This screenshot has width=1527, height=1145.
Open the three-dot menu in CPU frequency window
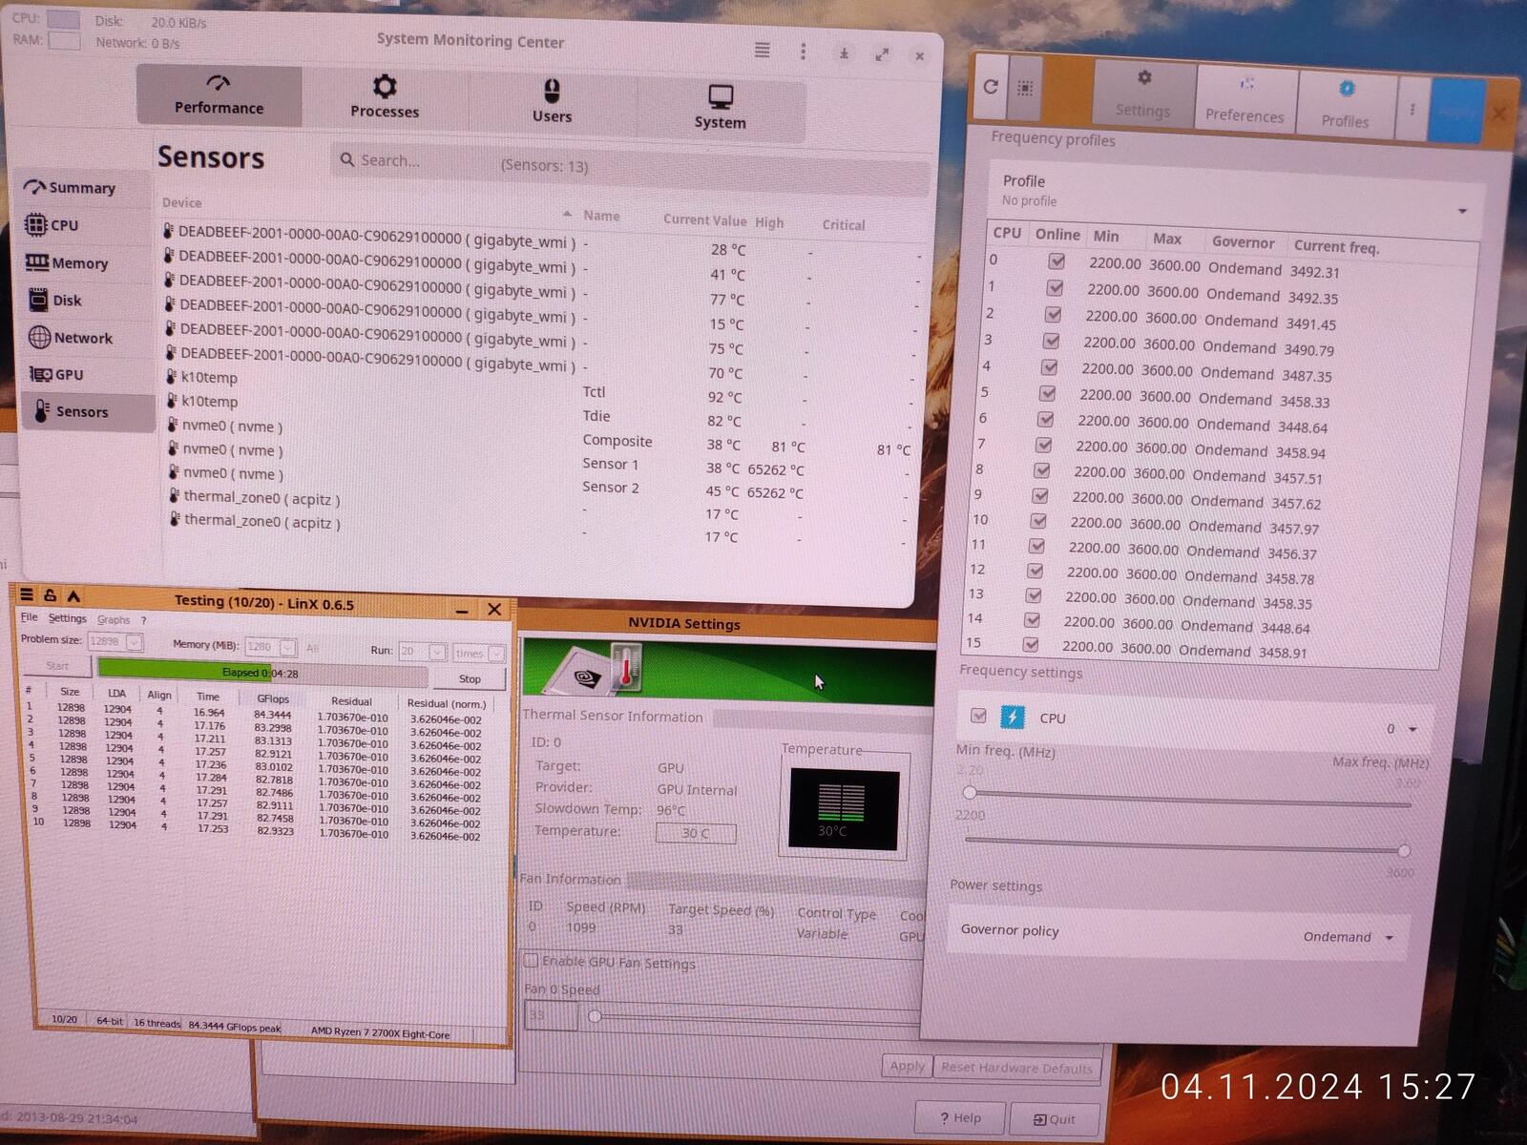click(x=1412, y=109)
